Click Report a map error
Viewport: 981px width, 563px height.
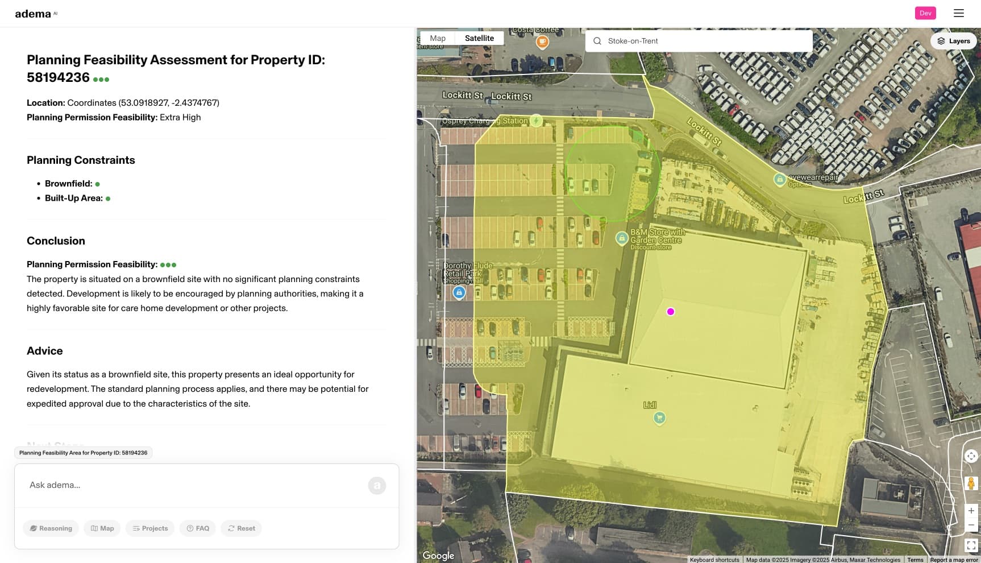click(x=954, y=560)
